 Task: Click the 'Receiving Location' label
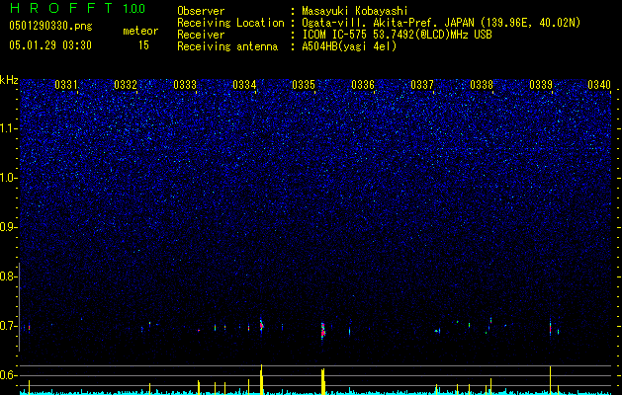click(x=230, y=23)
